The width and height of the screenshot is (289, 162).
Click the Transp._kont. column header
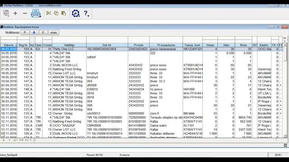(x=193, y=45)
